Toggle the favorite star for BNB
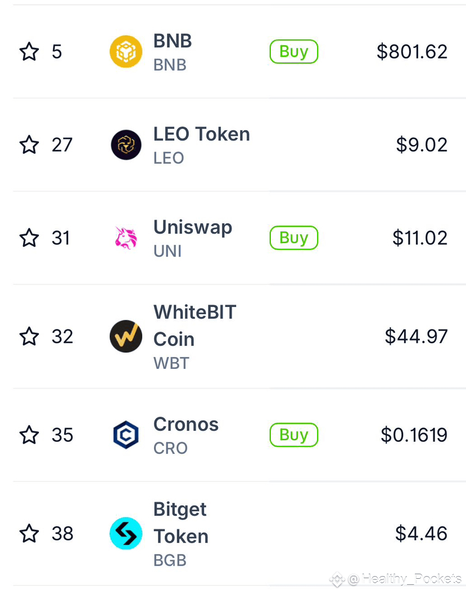 pos(29,52)
